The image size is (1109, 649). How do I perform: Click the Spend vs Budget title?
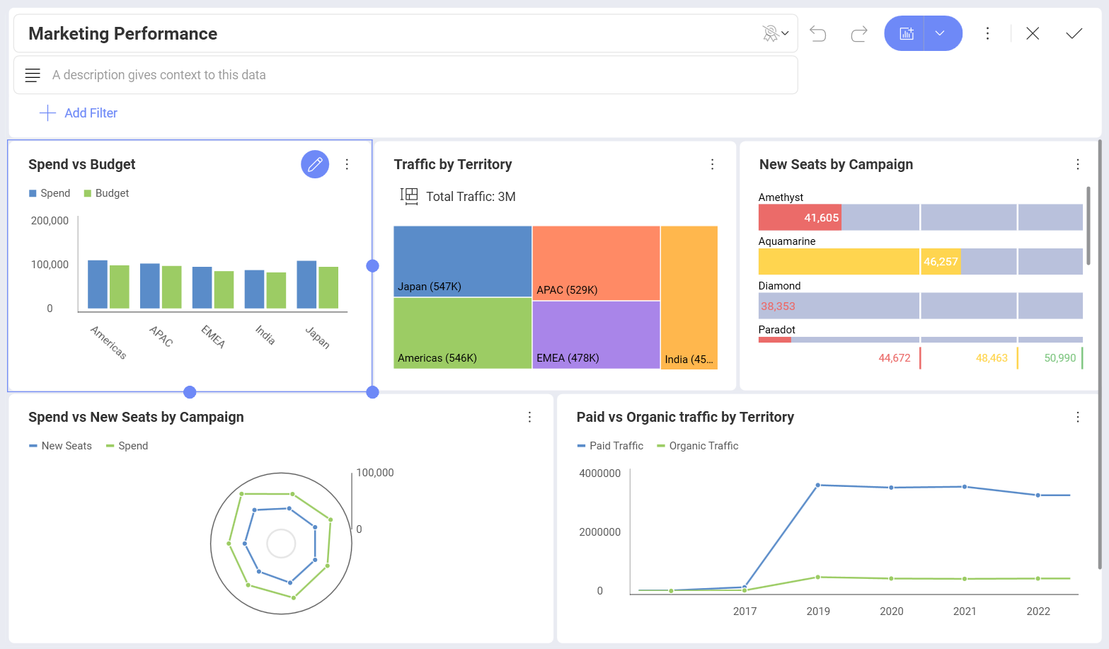(81, 164)
